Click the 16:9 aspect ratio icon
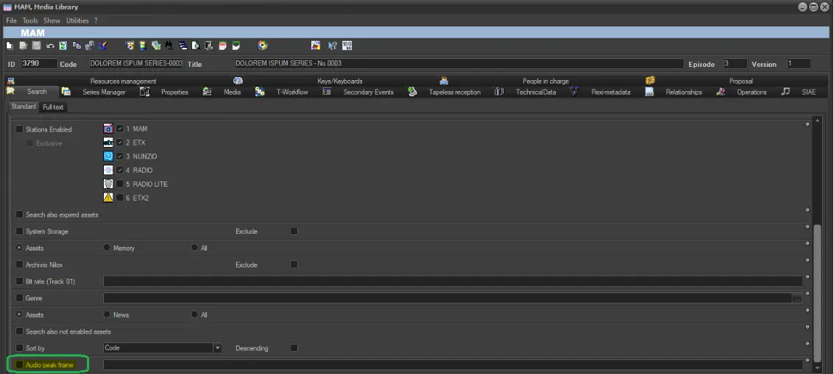 point(347,46)
